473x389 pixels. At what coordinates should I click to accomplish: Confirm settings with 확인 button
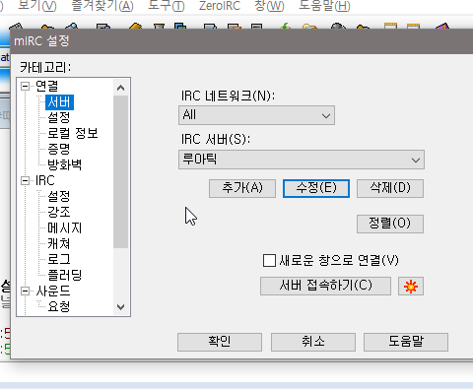220,342
